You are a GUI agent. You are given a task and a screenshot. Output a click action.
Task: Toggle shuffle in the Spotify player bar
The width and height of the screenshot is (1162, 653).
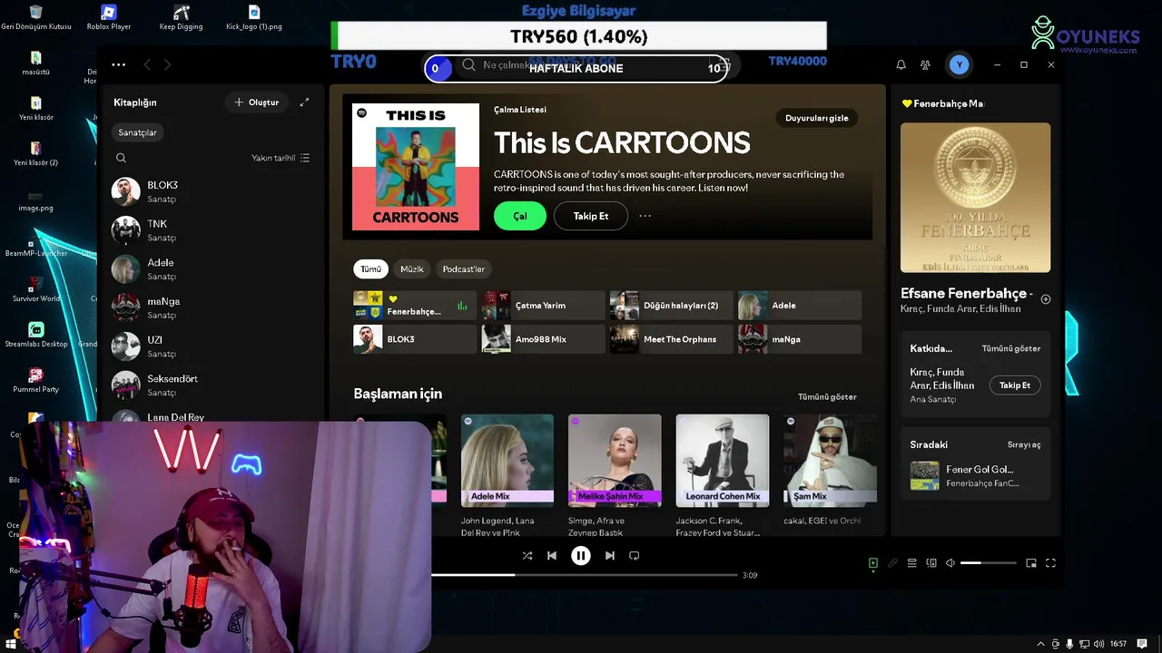(527, 556)
